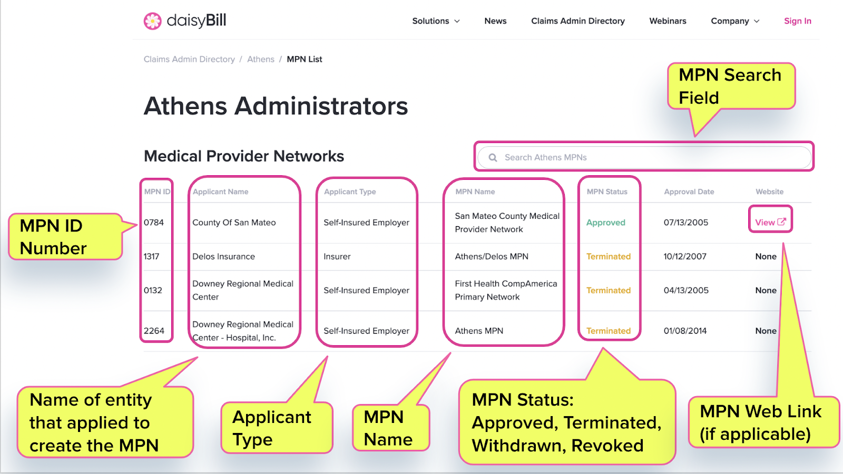Click approval date 01/08/2014

click(685, 331)
